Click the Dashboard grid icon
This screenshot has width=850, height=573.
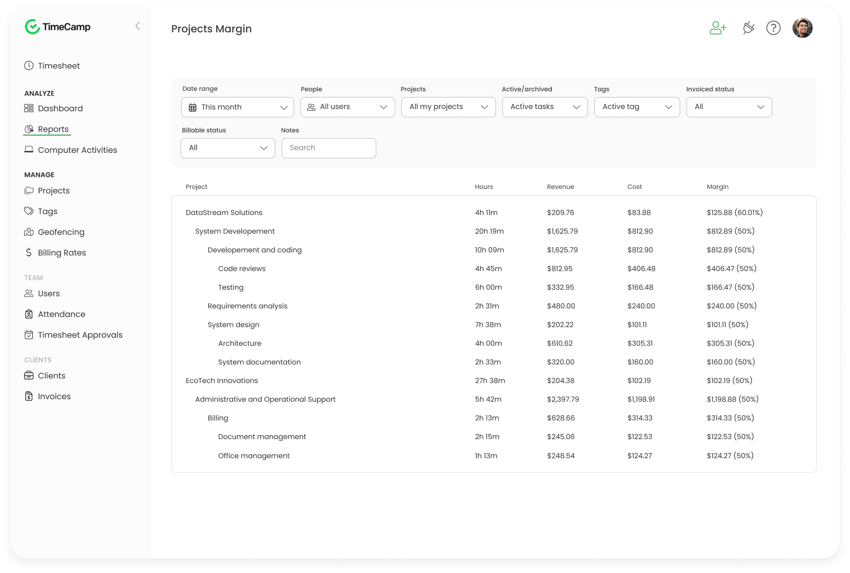coord(29,108)
